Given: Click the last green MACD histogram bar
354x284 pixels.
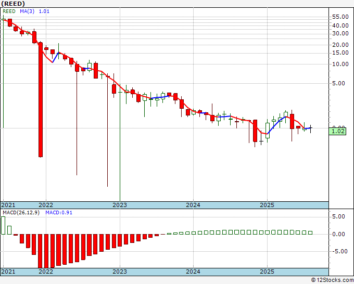Looking at the screenshot, I should [x=310, y=233].
